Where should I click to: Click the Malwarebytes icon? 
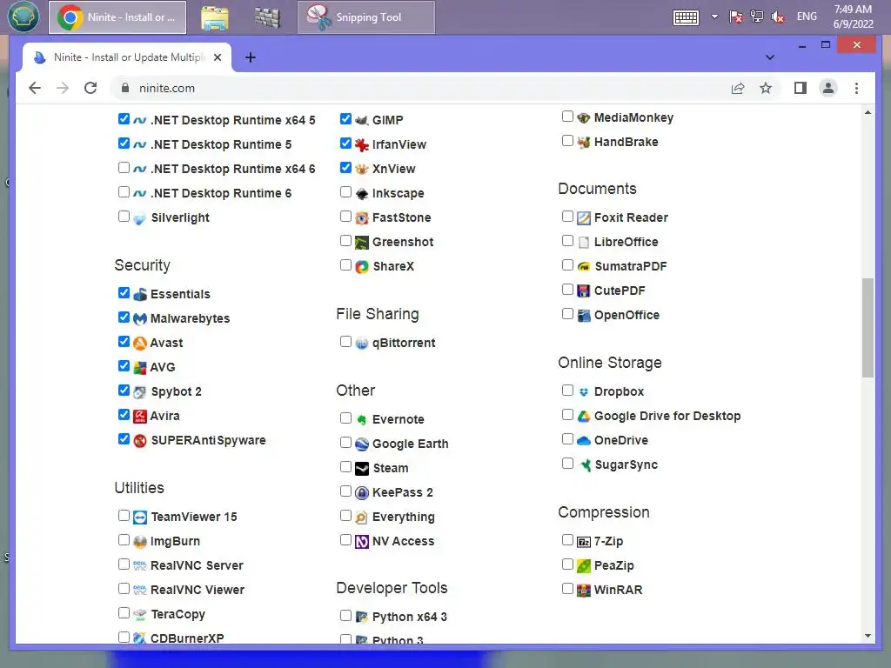pyautogui.click(x=140, y=318)
